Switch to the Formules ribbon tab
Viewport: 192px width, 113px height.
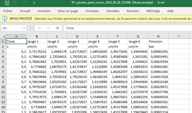point(92,11)
